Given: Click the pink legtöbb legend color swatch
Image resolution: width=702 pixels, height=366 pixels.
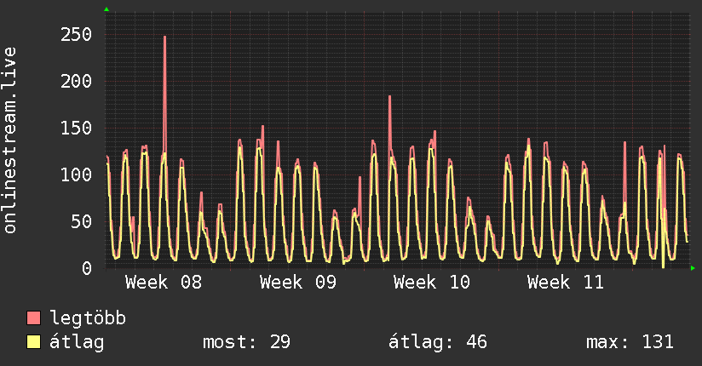Looking at the screenshot, I should click(x=34, y=317).
